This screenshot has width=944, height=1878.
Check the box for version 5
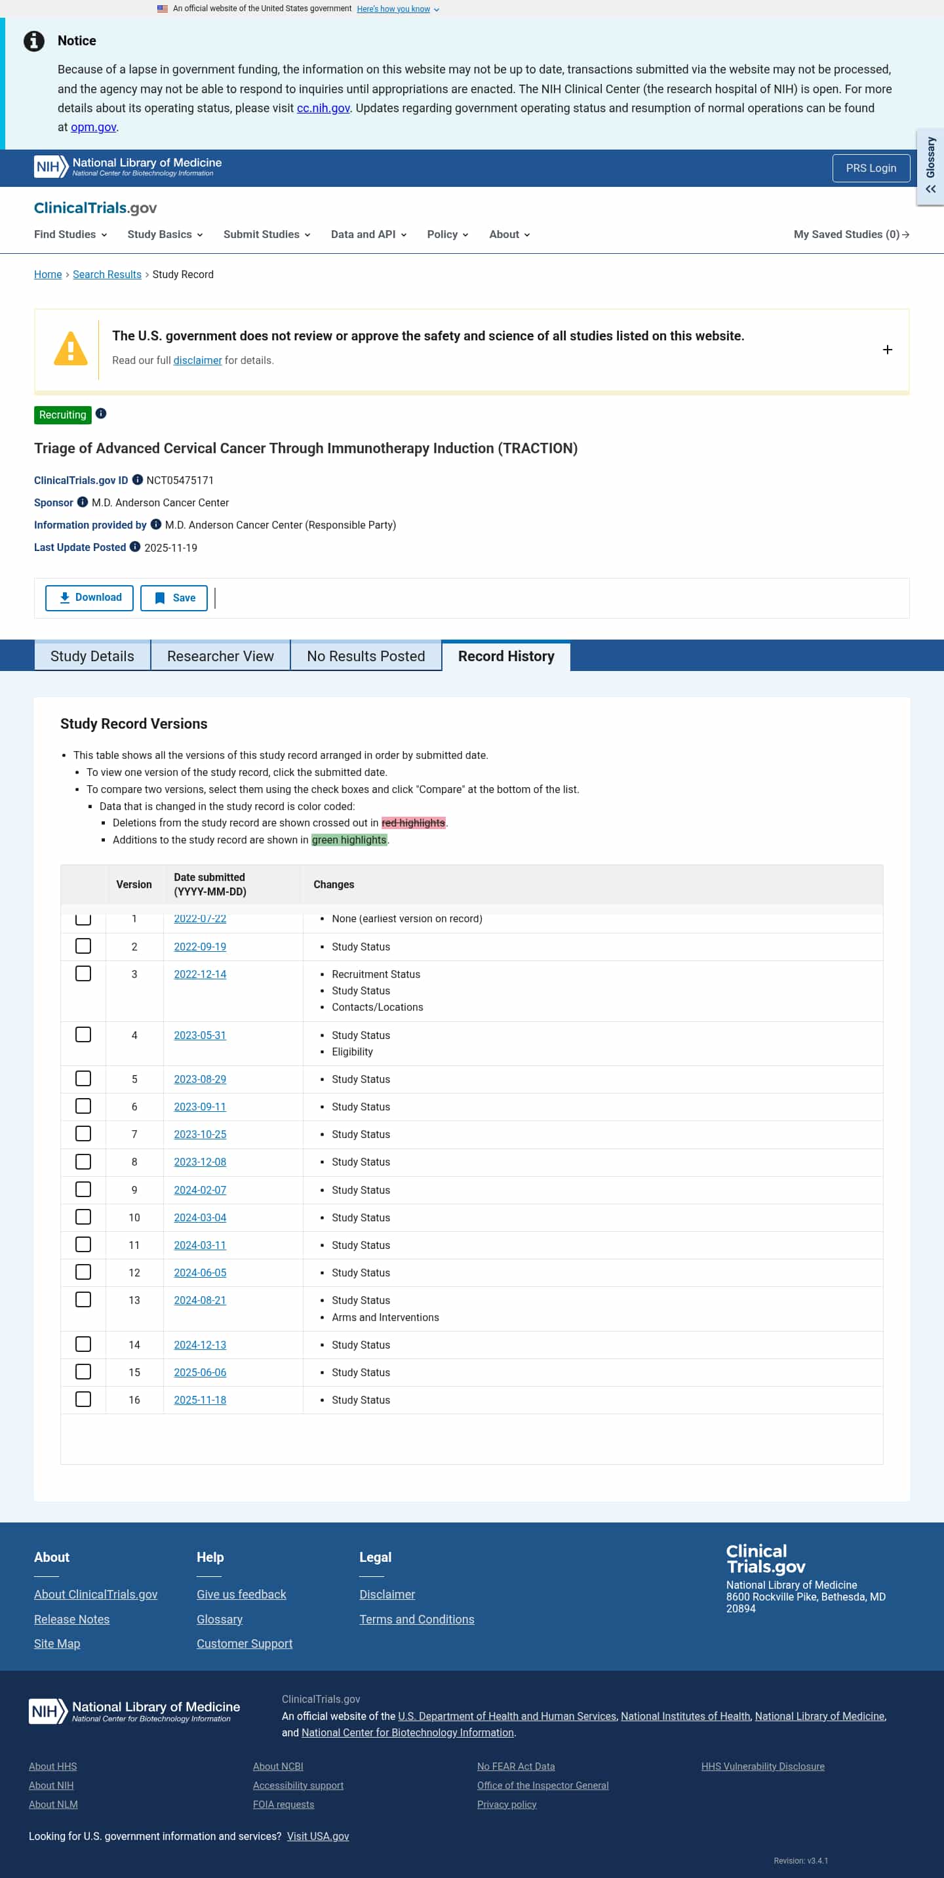coord(84,1079)
